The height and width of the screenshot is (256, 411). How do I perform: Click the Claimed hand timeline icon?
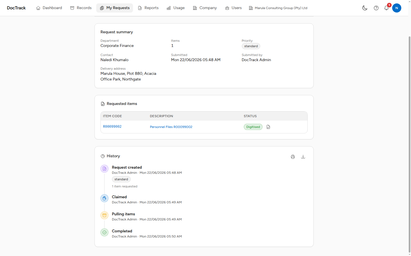pyautogui.click(x=104, y=198)
